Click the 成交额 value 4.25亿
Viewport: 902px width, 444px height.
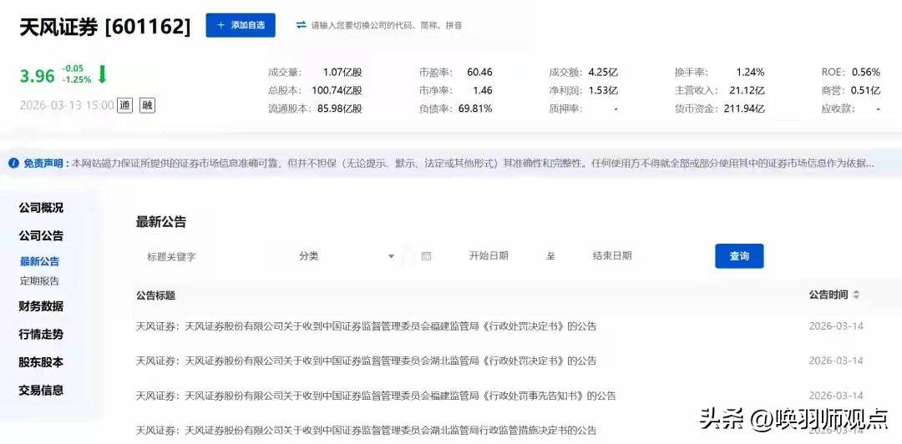(x=603, y=73)
